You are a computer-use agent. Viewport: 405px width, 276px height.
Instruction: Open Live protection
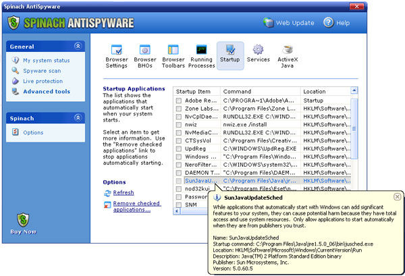point(43,81)
